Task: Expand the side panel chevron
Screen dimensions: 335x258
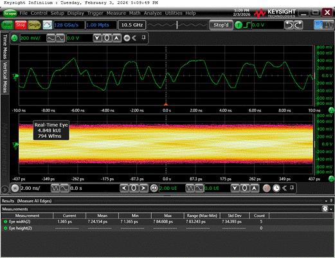Action: coord(5,189)
